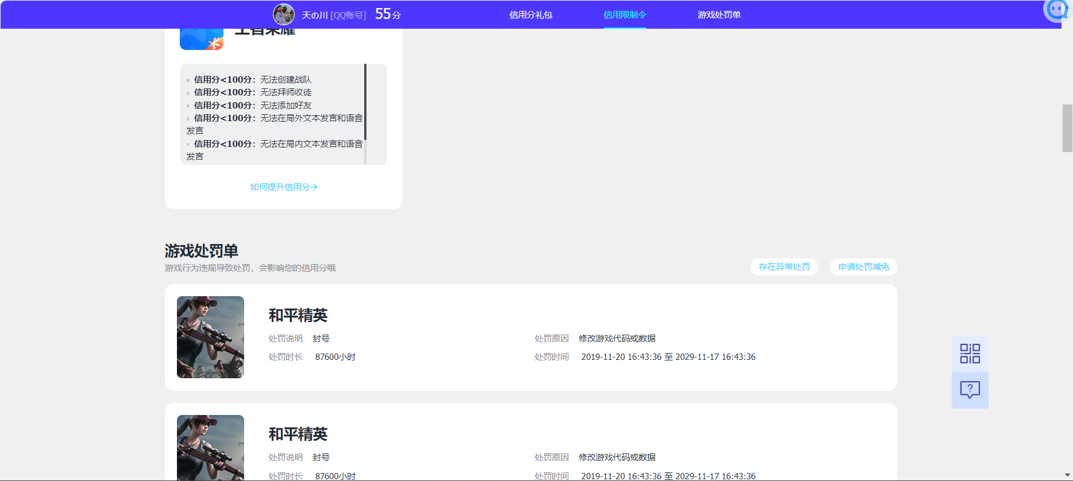Click the first card's 封号 penalty description
1073x481 pixels.
click(x=321, y=339)
